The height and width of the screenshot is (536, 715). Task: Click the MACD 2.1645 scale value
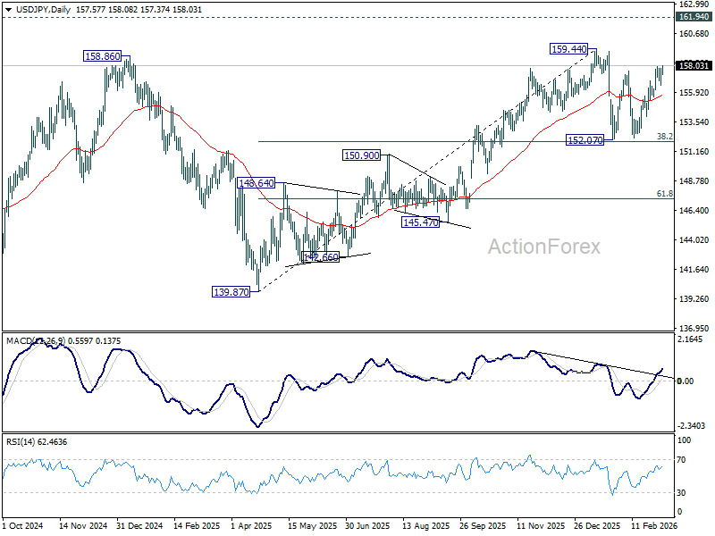pyautogui.click(x=692, y=339)
